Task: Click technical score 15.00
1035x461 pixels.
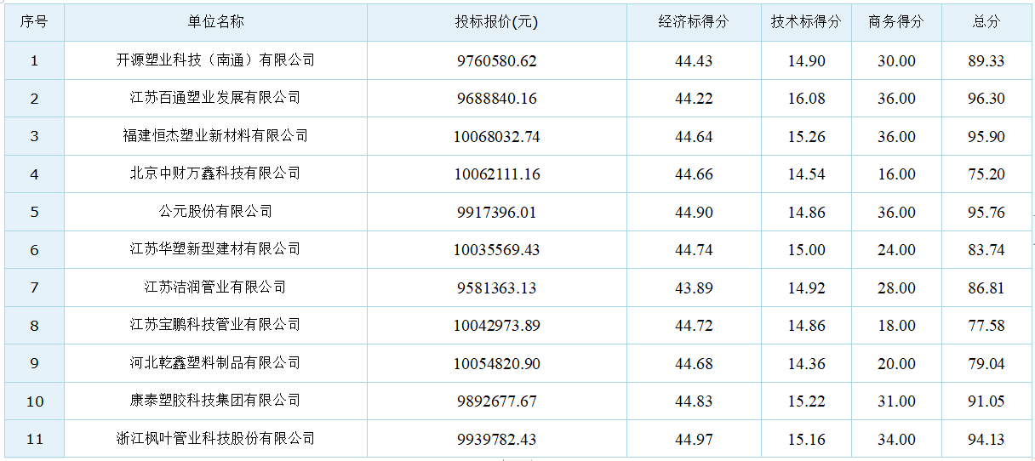Action: [806, 250]
